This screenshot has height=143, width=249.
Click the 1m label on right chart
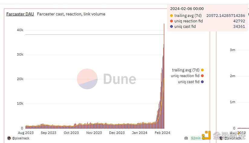click(232, 102)
